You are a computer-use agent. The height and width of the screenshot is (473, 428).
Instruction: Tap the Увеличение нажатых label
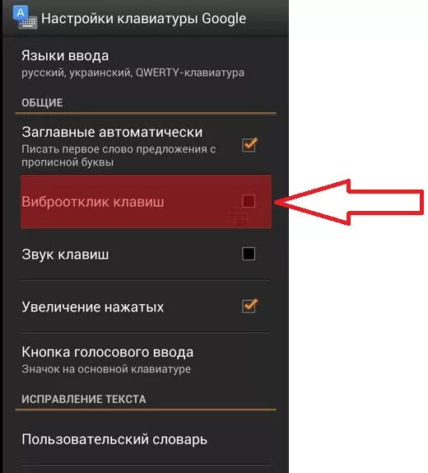pos(92,307)
